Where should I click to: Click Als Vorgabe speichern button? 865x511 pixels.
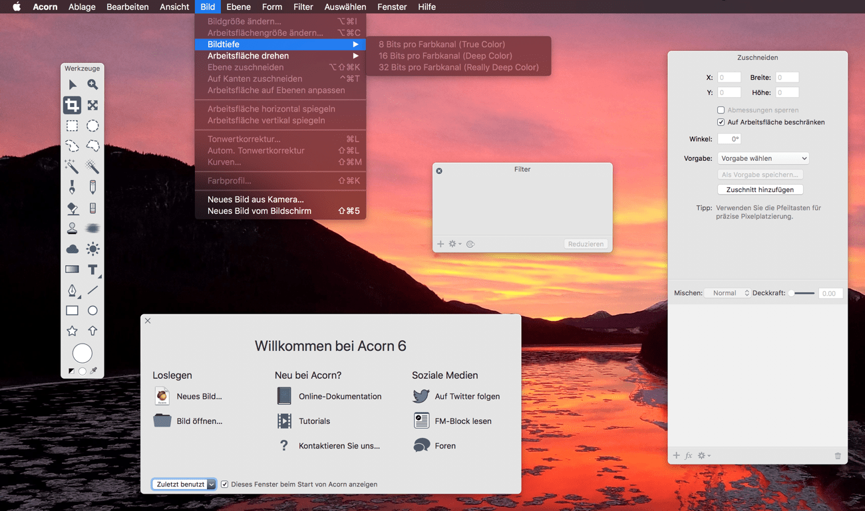coord(760,175)
